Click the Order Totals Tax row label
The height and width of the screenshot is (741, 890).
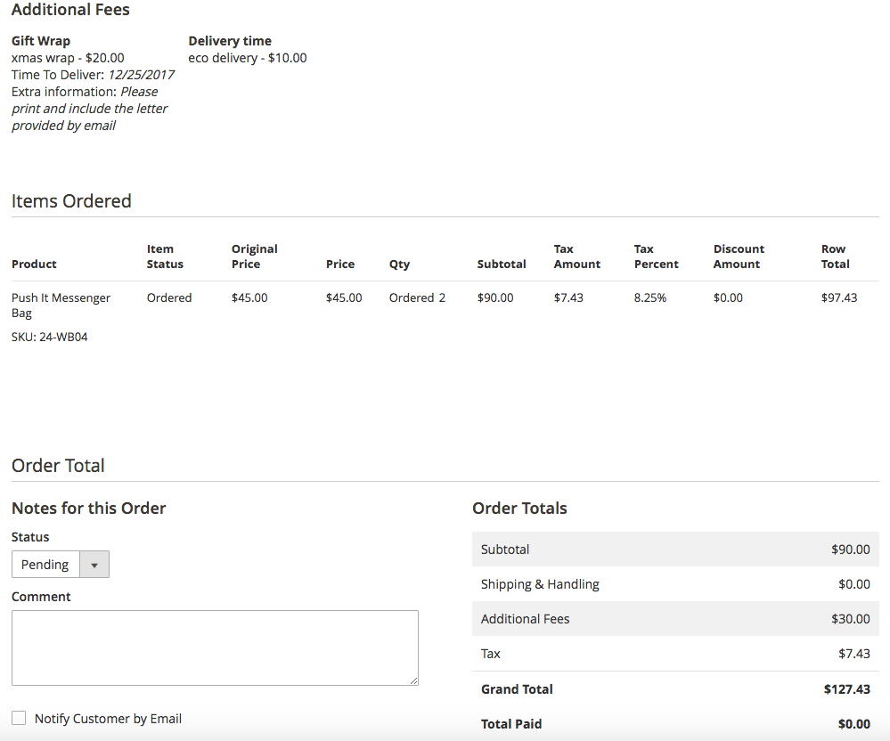tap(490, 654)
